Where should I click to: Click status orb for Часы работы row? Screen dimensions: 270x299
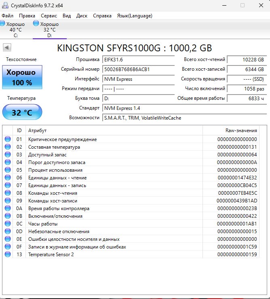tap(8, 224)
